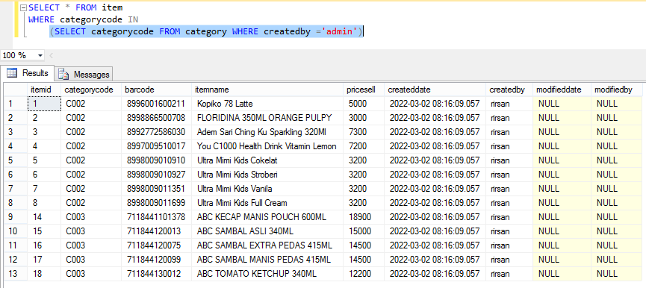Collapse the SELECT query outline block
Viewport: 646px width, 288px height.
click(23, 8)
